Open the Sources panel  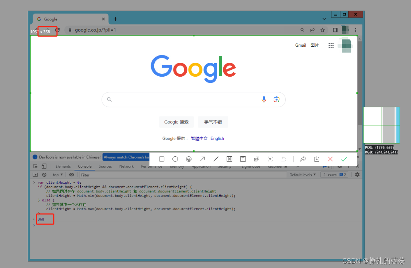point(105,166)
